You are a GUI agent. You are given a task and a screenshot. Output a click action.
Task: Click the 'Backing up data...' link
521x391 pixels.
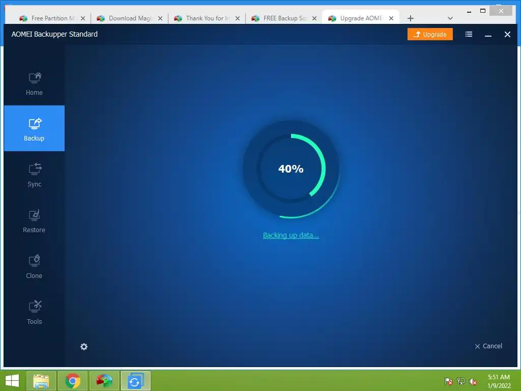(x=291, y=235)
